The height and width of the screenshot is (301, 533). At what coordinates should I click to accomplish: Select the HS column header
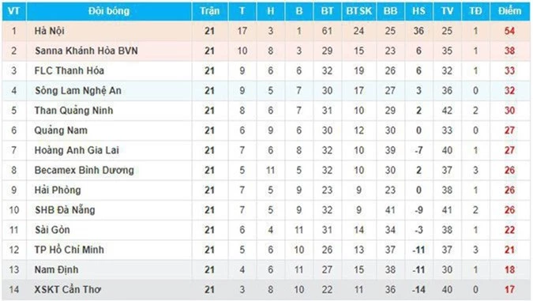click(x=419, y=11)
